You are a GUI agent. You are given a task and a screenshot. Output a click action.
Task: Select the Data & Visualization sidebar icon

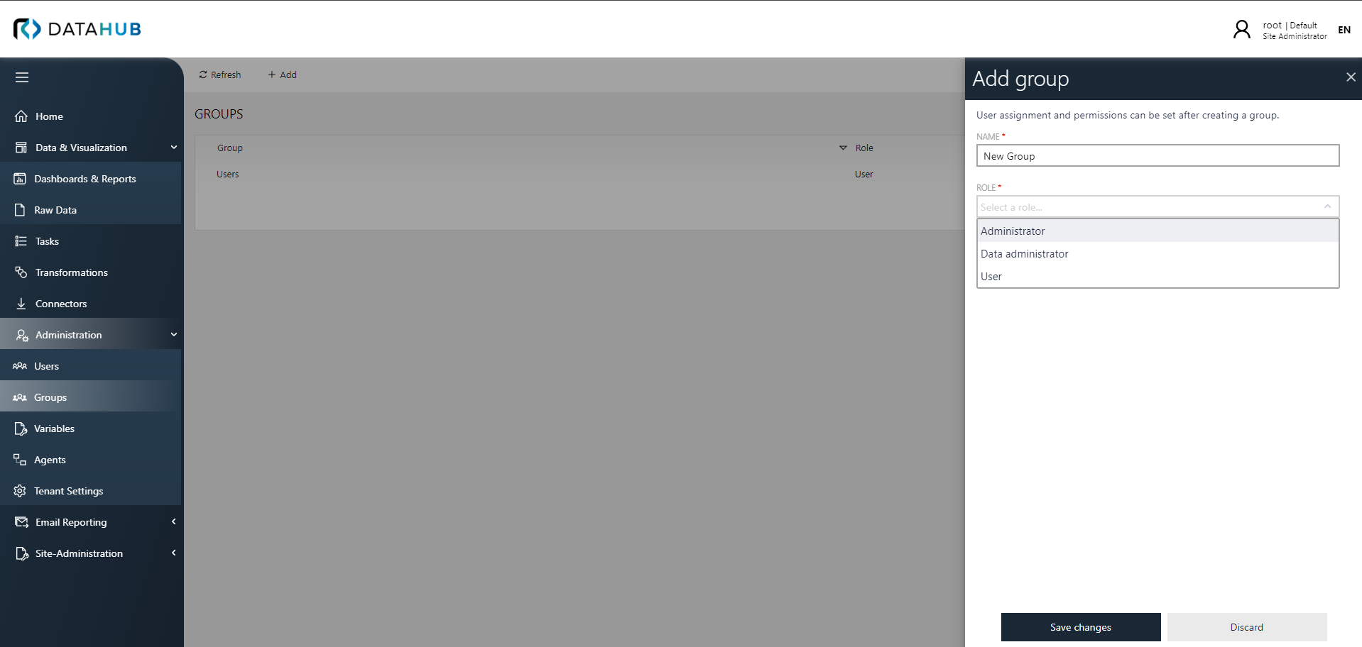pos(21,147)
